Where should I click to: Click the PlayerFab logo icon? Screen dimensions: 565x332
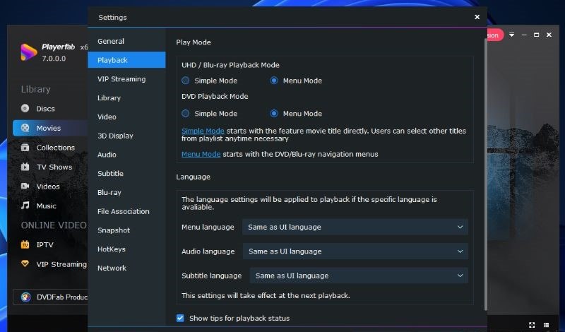pyautogui.click(x=29, y=52)
